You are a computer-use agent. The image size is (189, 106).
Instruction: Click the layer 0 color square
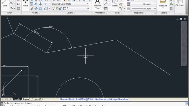(65, 9)
